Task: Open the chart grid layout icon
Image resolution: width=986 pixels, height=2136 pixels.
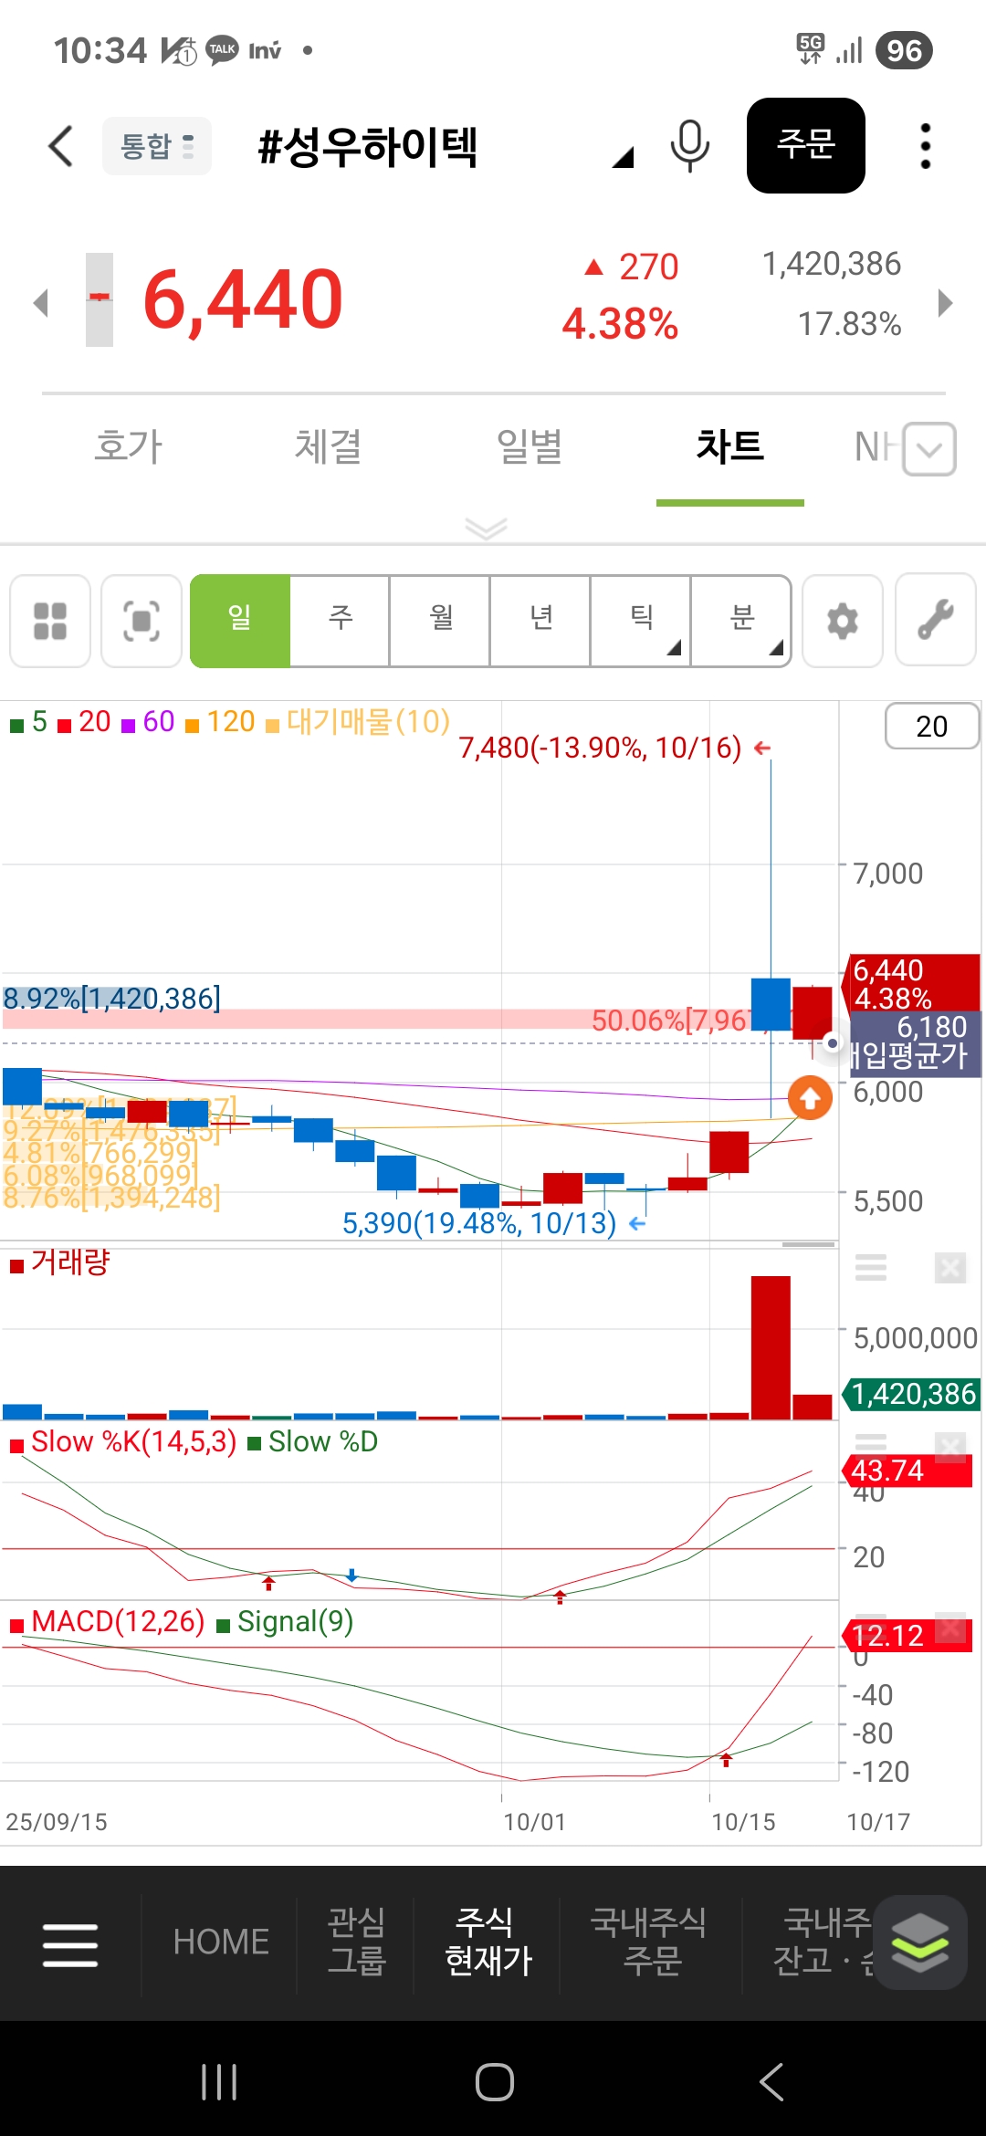Action: click(50, 622)
